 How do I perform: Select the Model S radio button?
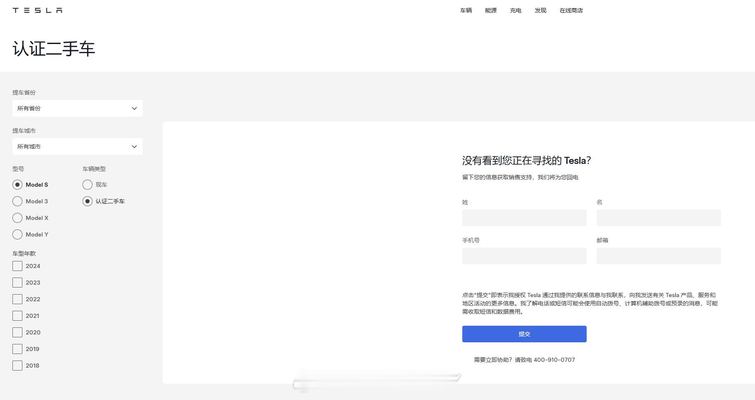(x=17, y=185)
